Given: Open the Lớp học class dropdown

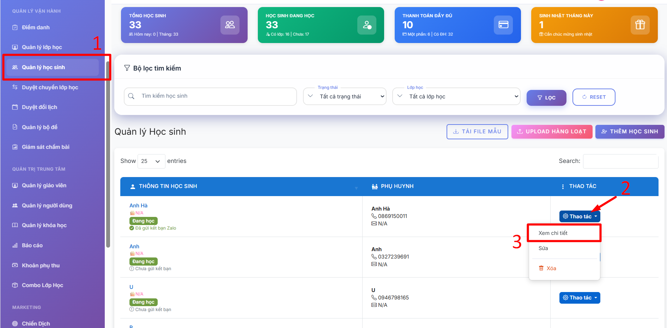Looking at the screenshot, I should [x=456, y=97].
